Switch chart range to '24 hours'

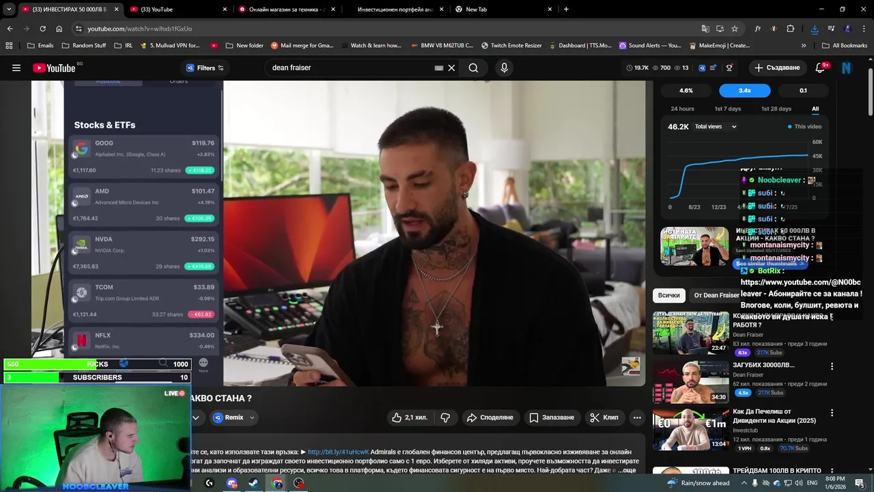tap(682, 109)
